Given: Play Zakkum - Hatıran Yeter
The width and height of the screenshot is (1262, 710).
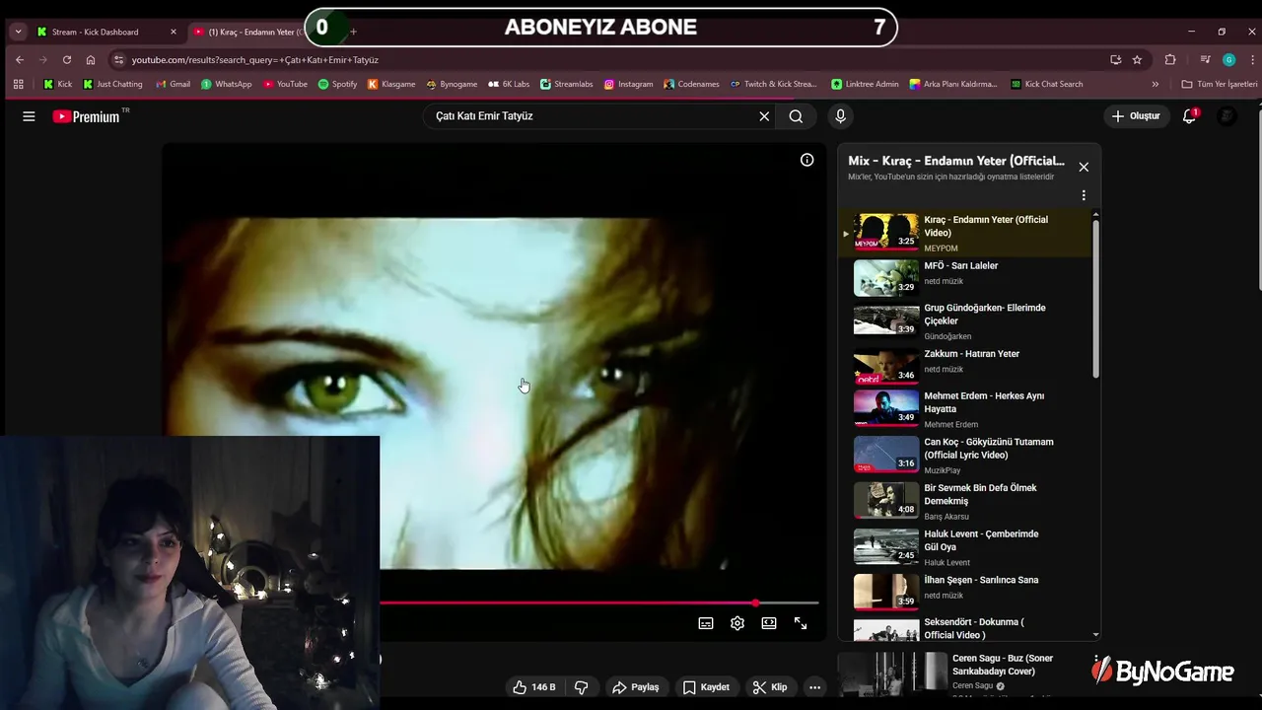Looking at the screenshot, I should [x=966, y=366].
